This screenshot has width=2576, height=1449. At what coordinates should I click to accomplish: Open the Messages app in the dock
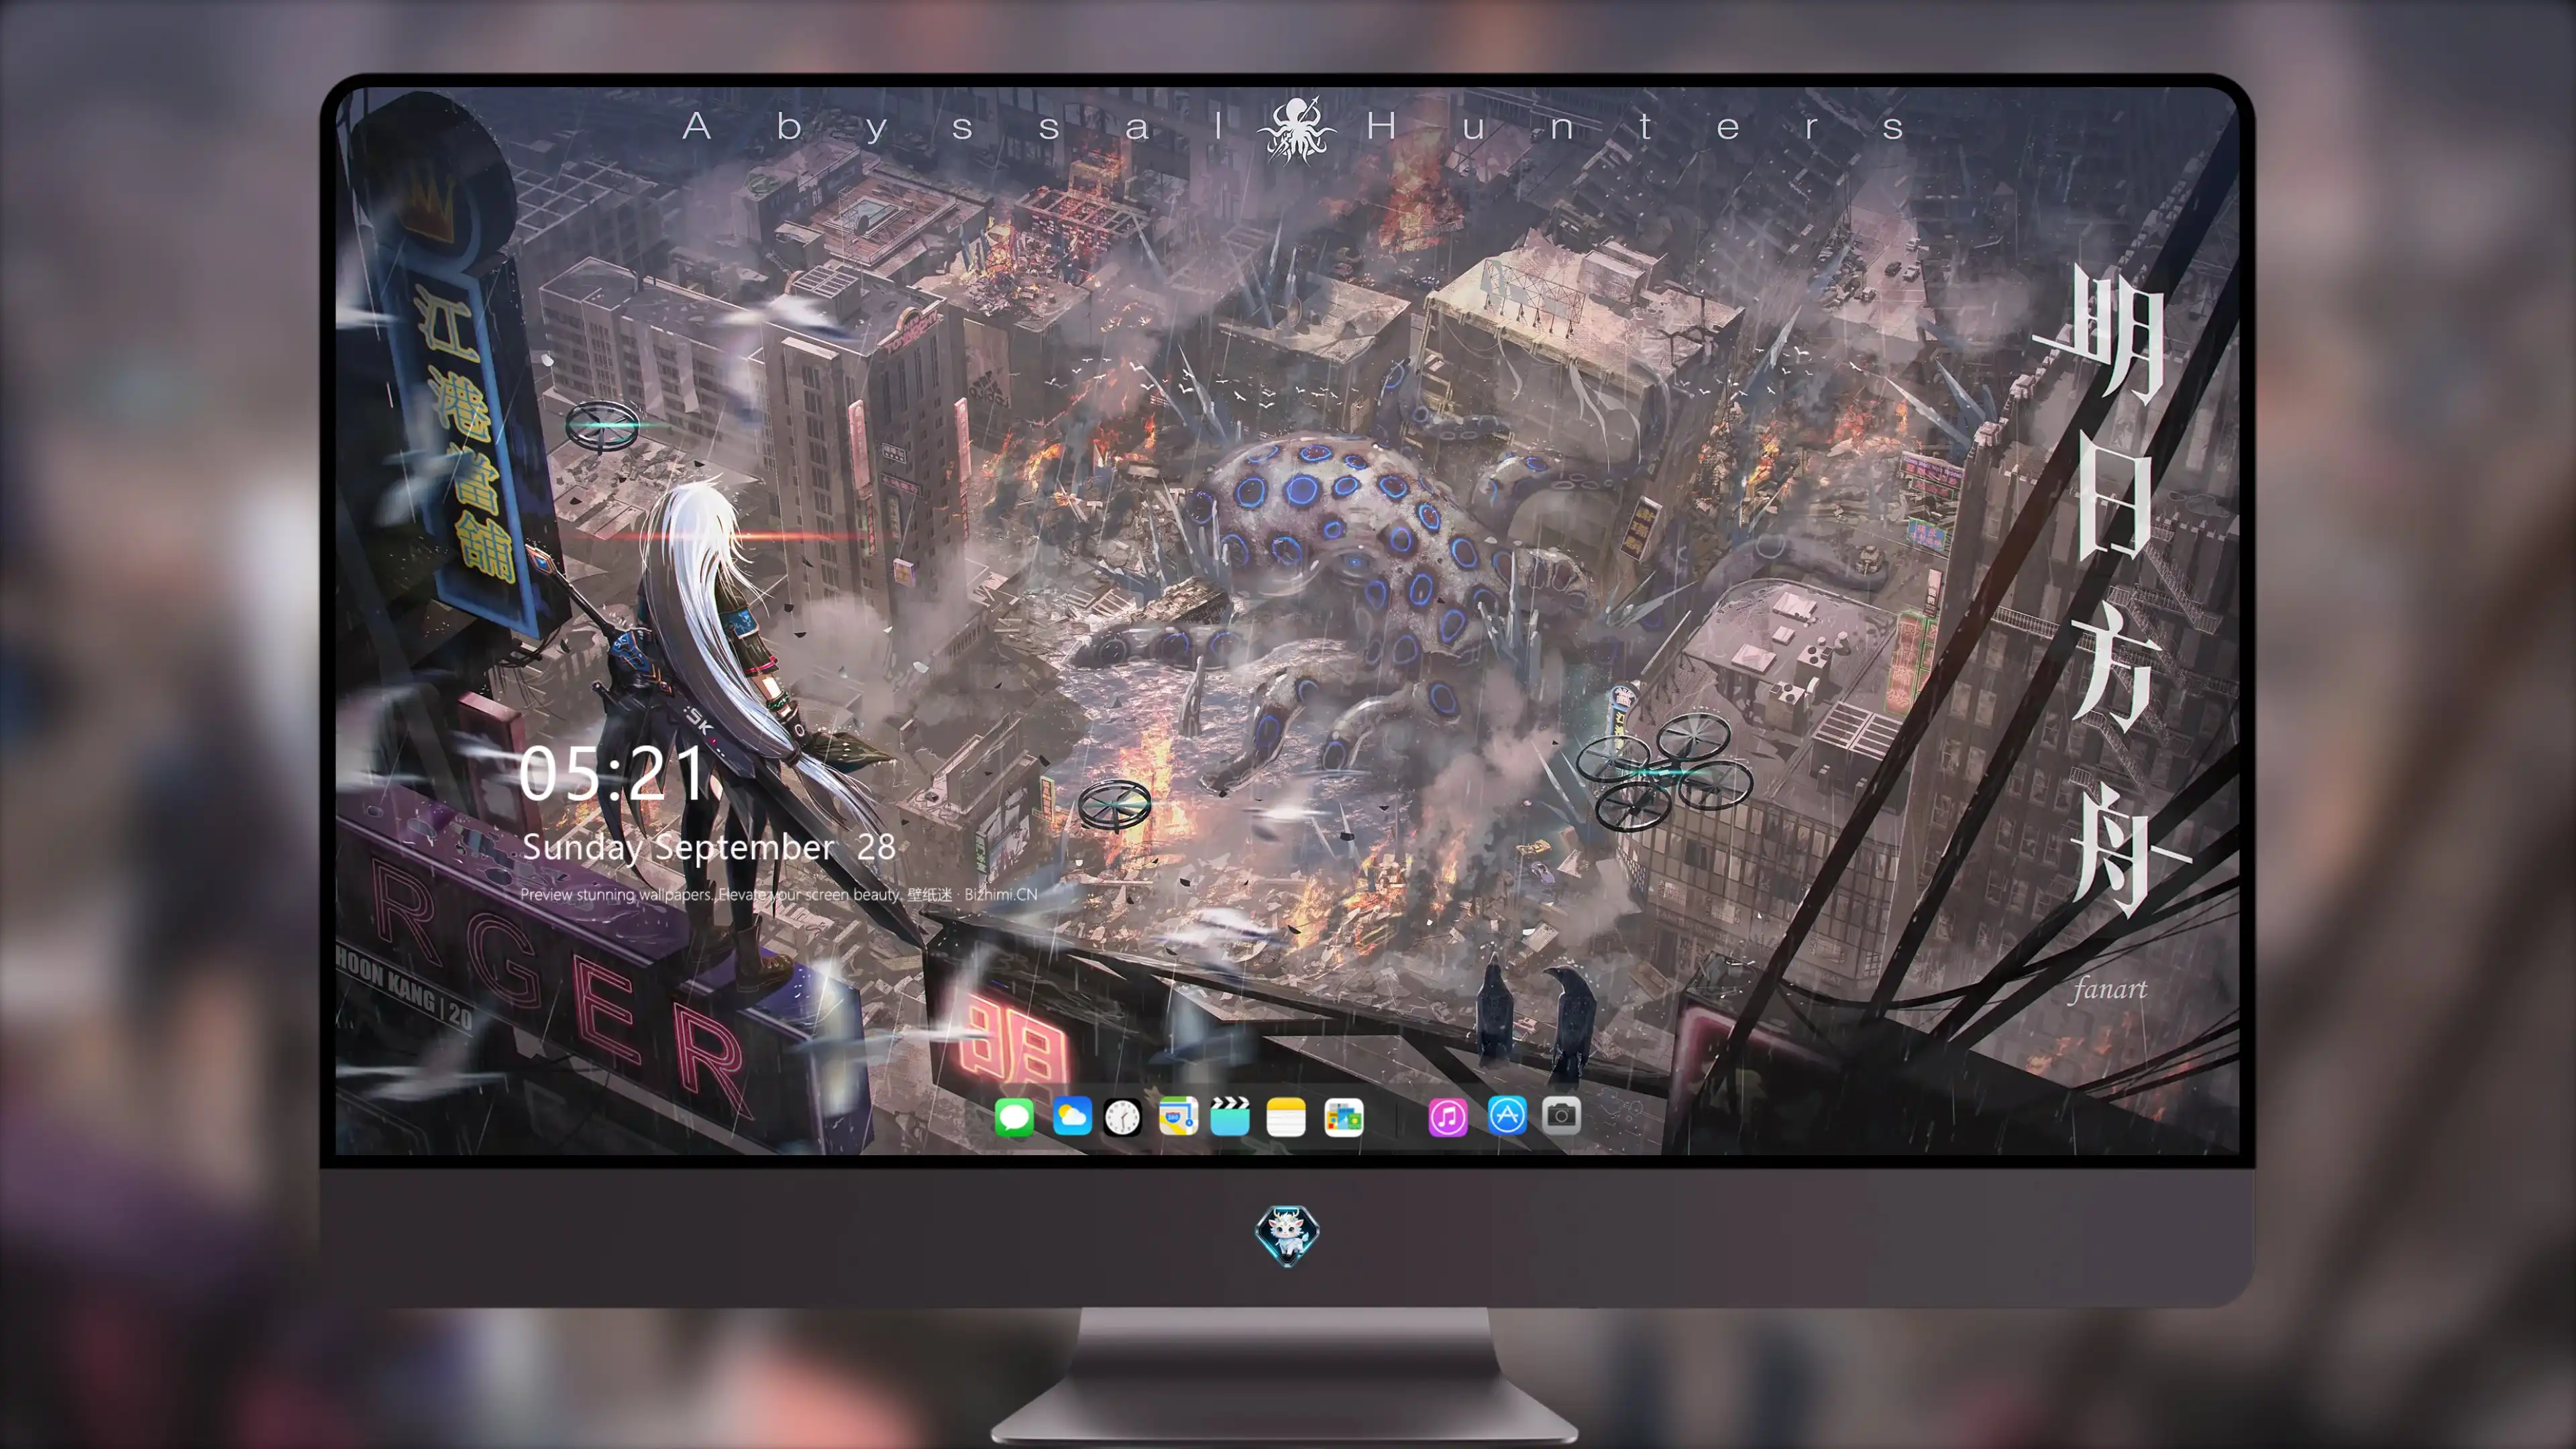coord(1014,1117)
